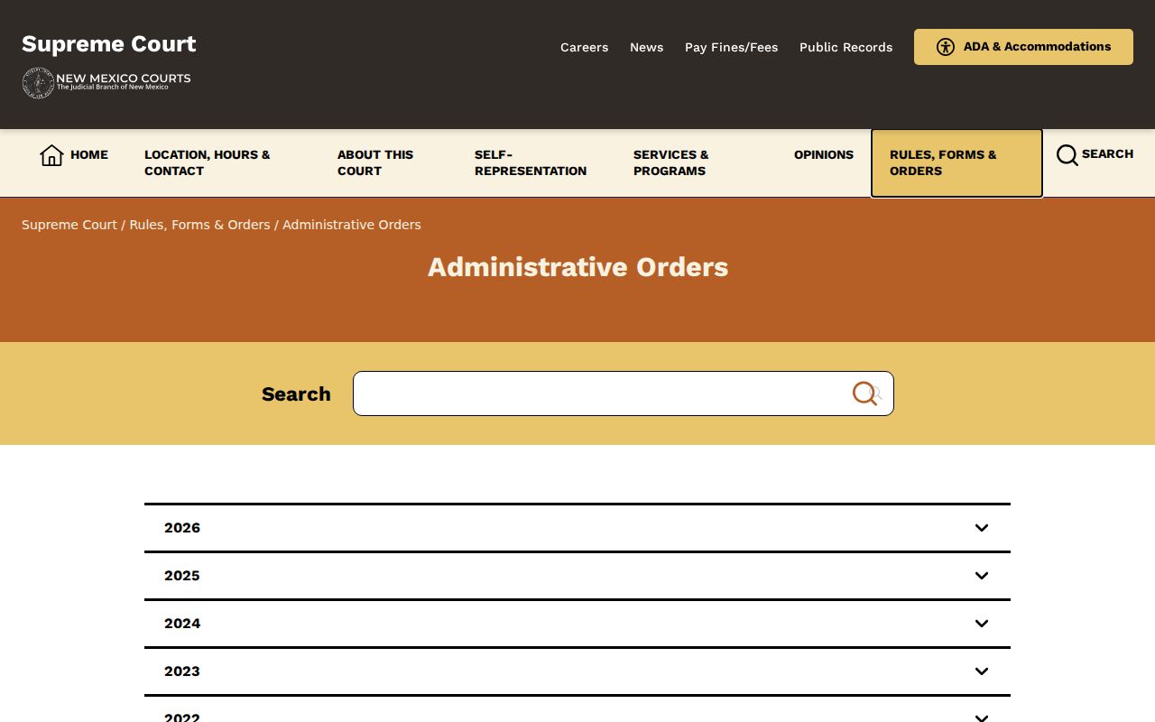The width and height of the screenshot is (1155, 722).
Task: Click the New Mexico Courts seal logo
Action: (38, 83)
